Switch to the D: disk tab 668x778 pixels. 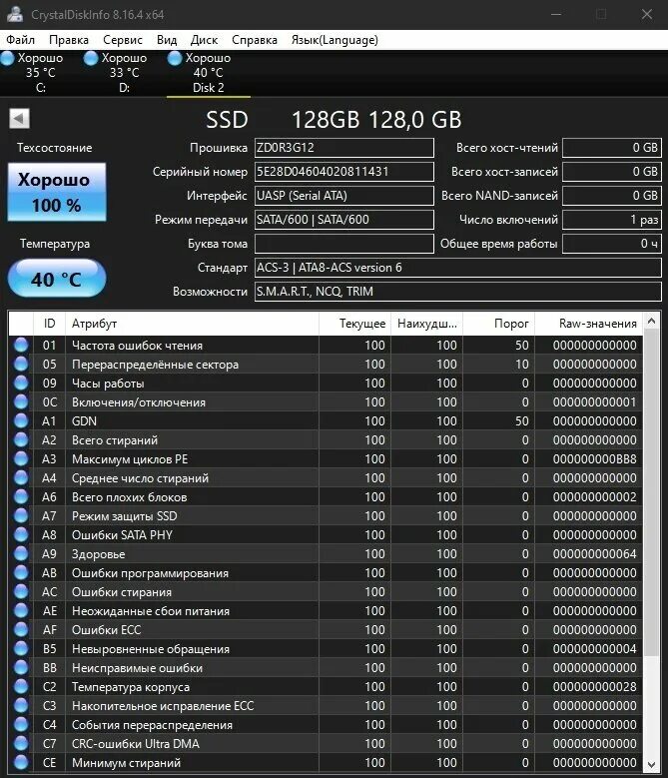125,73
